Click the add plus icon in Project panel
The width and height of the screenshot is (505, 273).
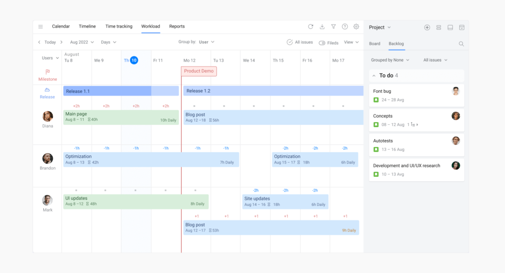click(427, 27)
